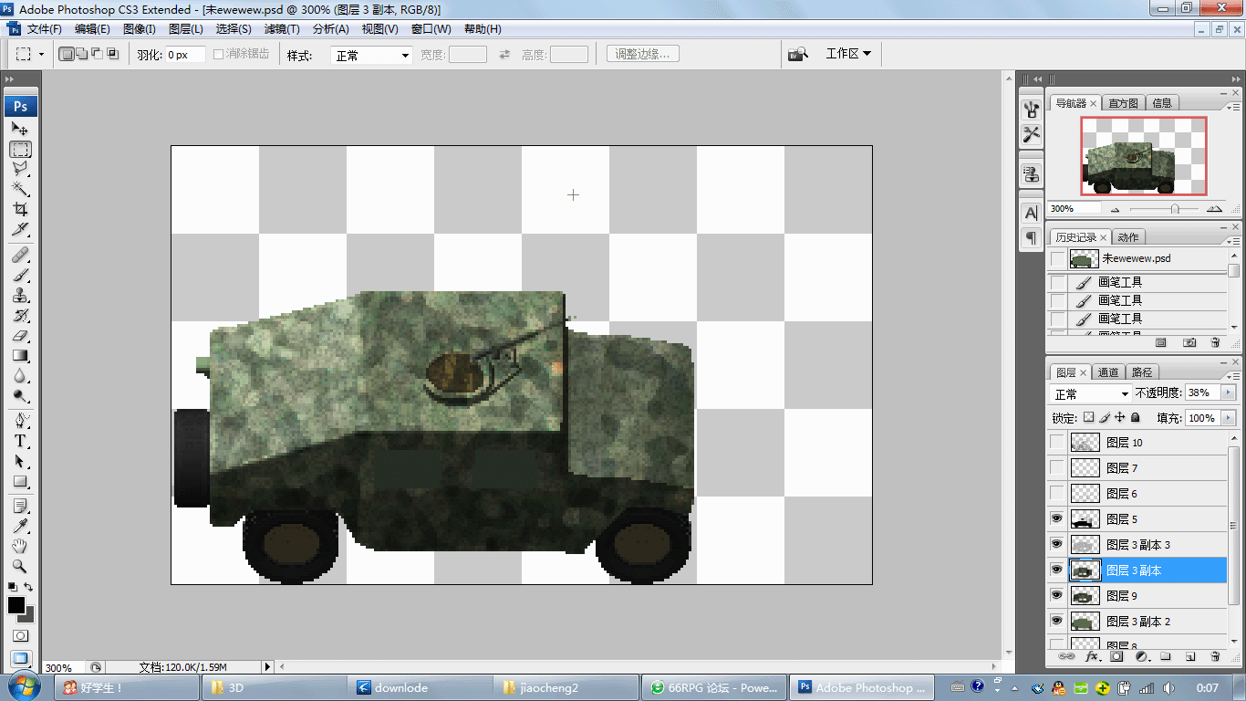This screenshot has height=701, width=1246.
Task: Select the Zoom tool in toolbox
Action: click(20, 567)
